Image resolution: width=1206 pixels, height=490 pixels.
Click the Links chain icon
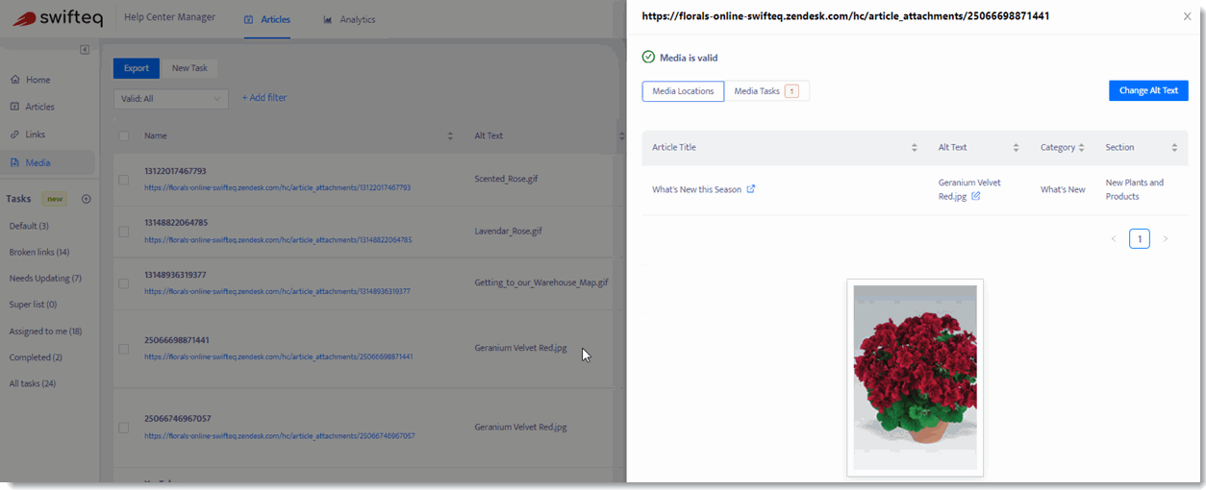(14, 135)
